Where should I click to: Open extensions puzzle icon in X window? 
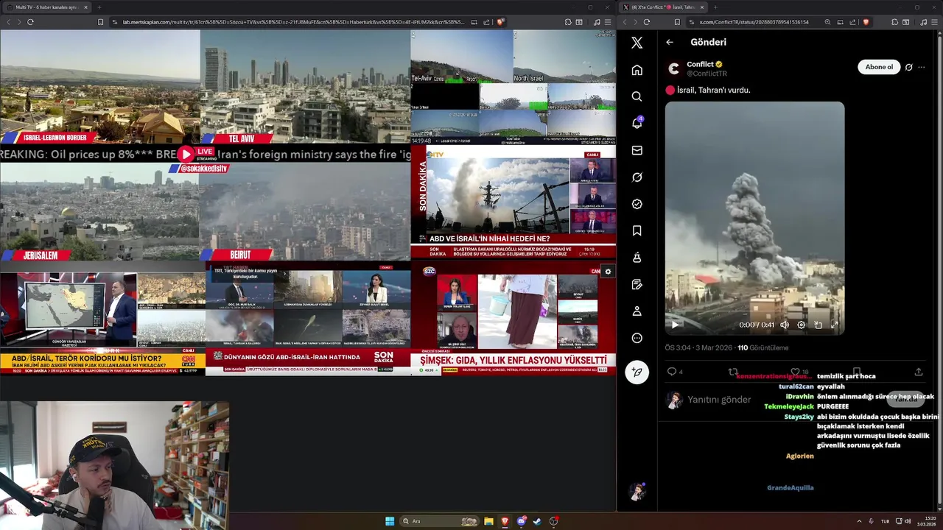[894, 22]
